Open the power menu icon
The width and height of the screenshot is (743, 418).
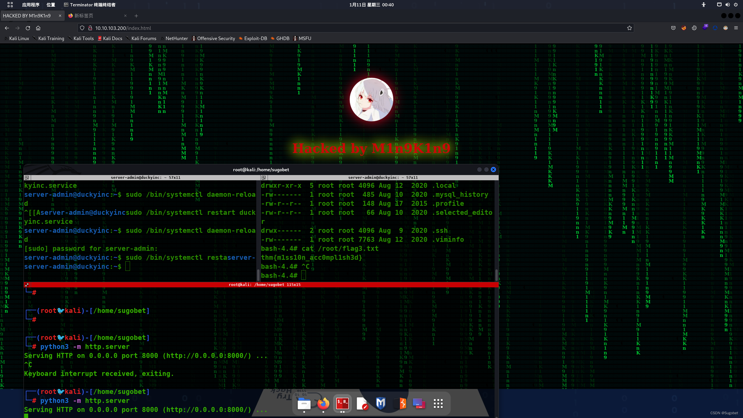pyautogui.click(x=736, y=5)
